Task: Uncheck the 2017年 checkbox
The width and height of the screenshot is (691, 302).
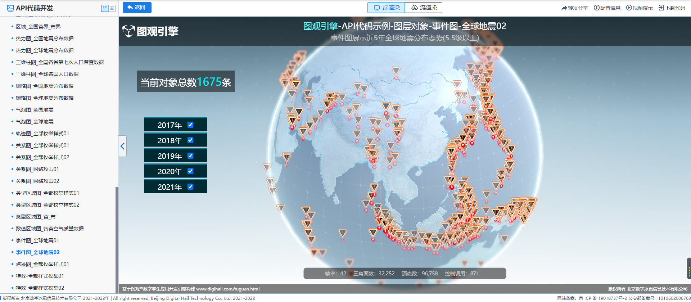Action: (x=190, y=125)
